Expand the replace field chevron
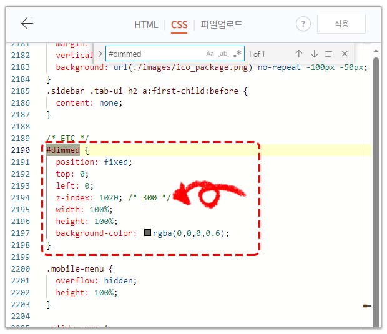 click(100, 54)
